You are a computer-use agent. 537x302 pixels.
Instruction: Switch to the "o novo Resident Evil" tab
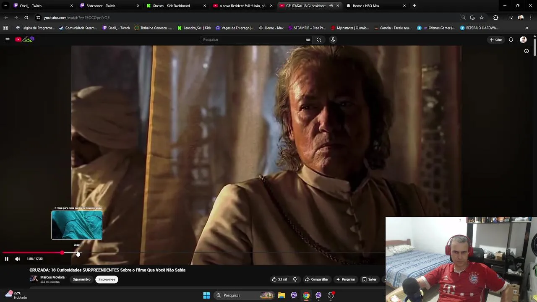(242, 6)
